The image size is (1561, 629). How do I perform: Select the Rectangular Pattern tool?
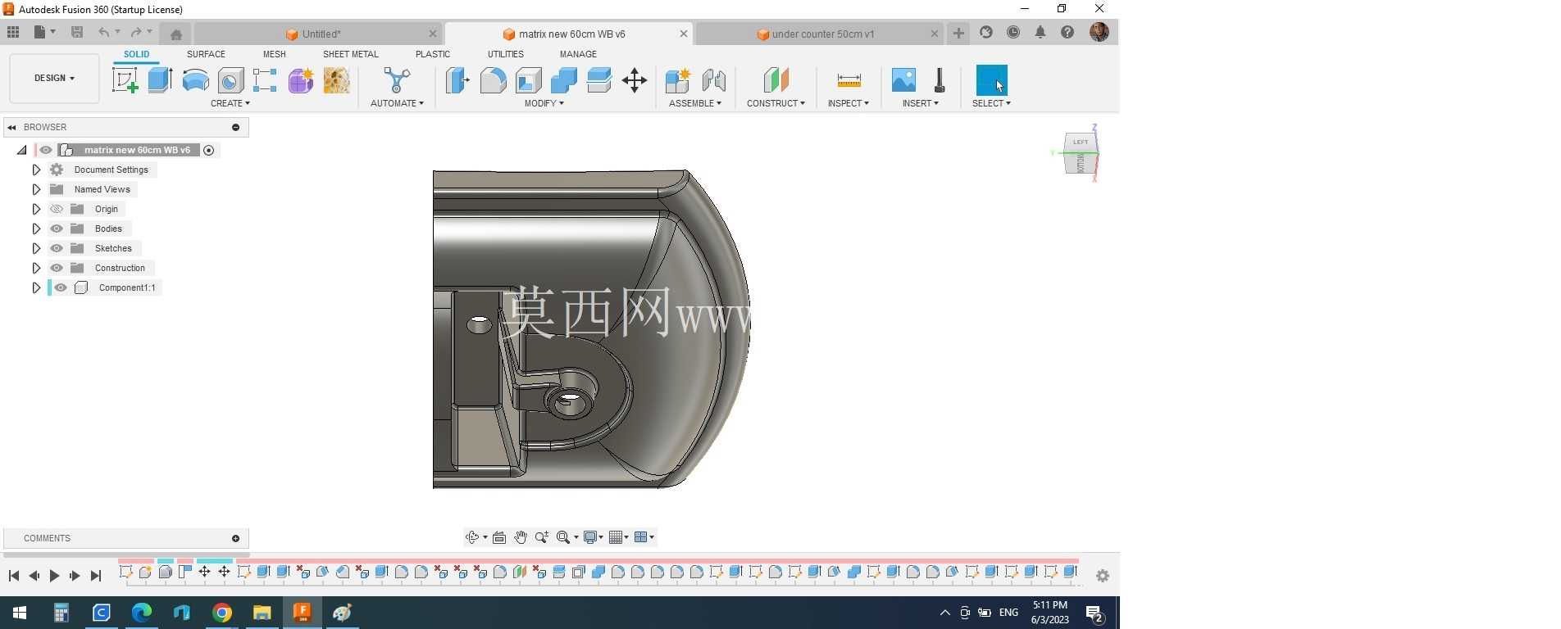(x=265, y=80)
